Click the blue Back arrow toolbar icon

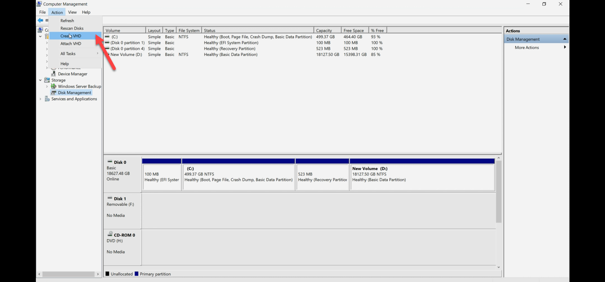point(40,21)
